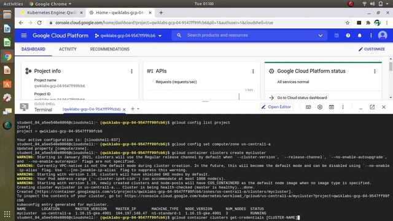
Task: Toggle Cloud Shell on-screen keyboard icon
Action: tap(308, 107)
